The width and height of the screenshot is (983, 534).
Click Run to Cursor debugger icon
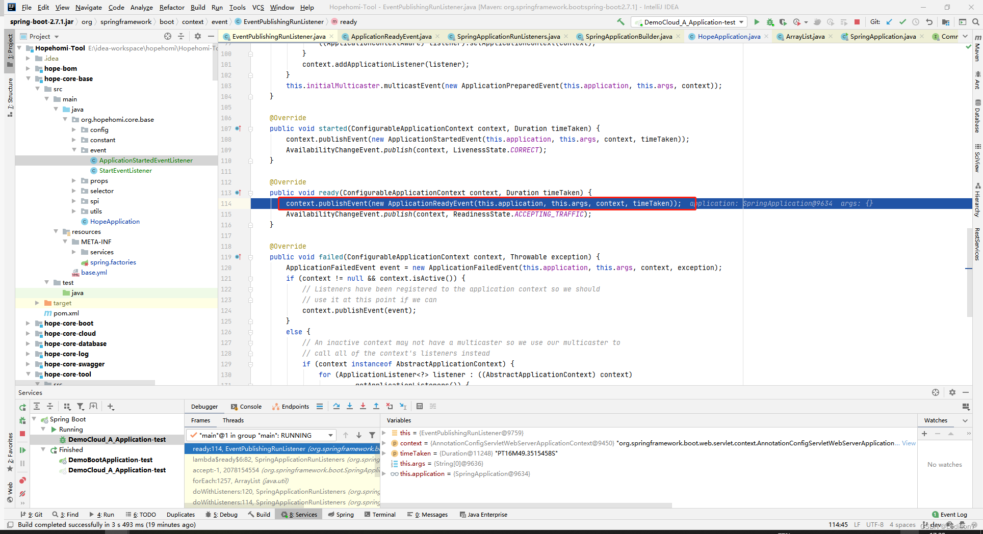pos(403,406)
